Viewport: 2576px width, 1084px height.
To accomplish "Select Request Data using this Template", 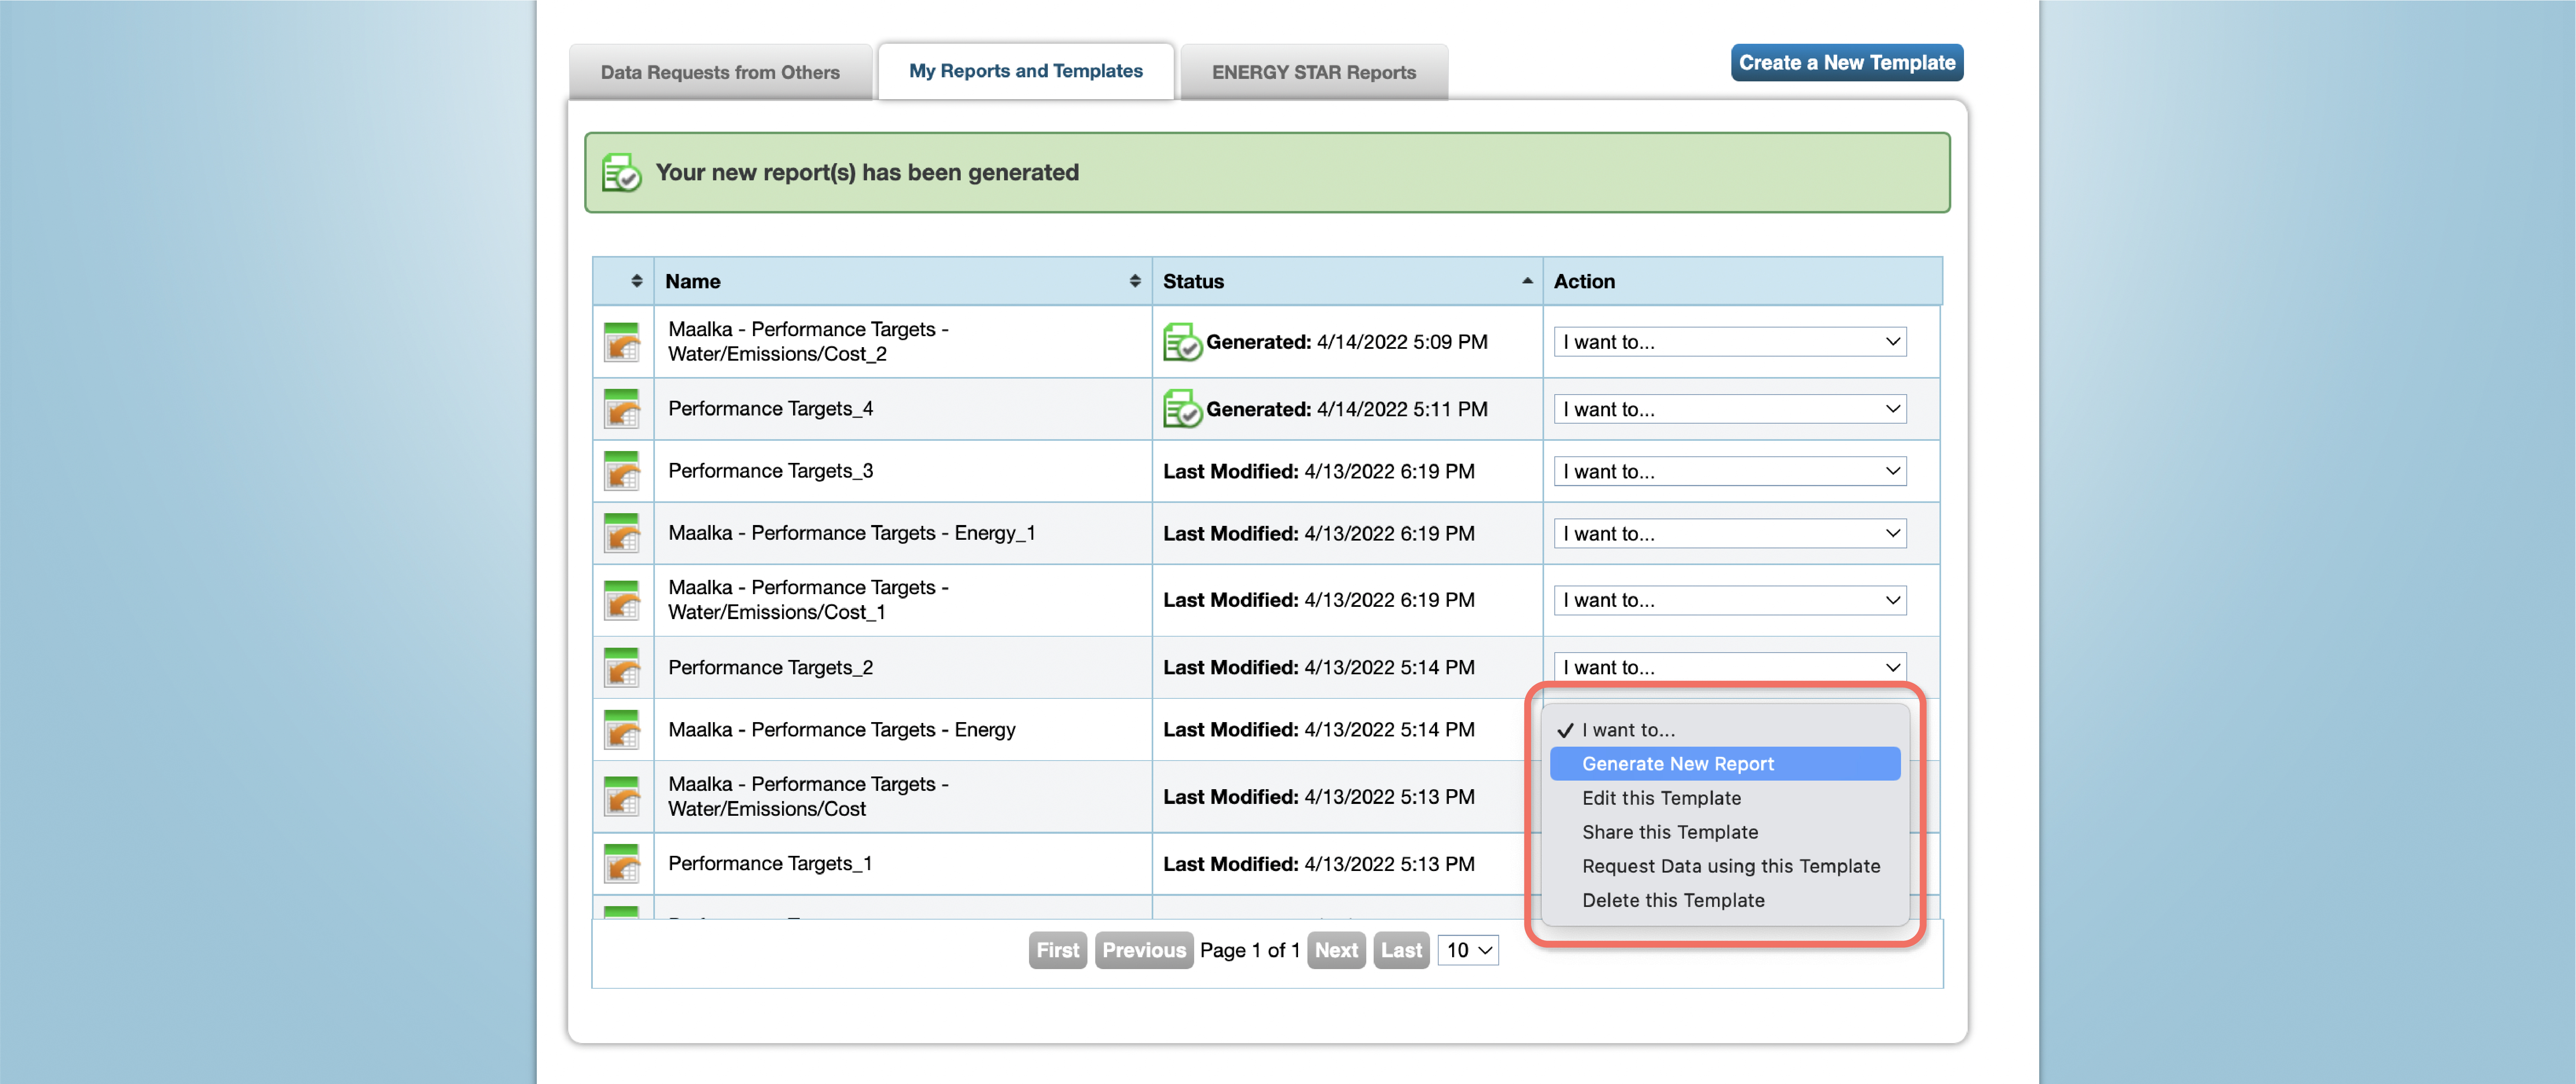I will [x=1725, y=866].
